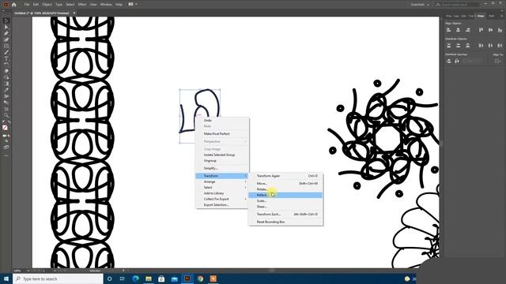506x284 pixels.
Task: Open the Align panel options menu
Action: pos(502,16)
